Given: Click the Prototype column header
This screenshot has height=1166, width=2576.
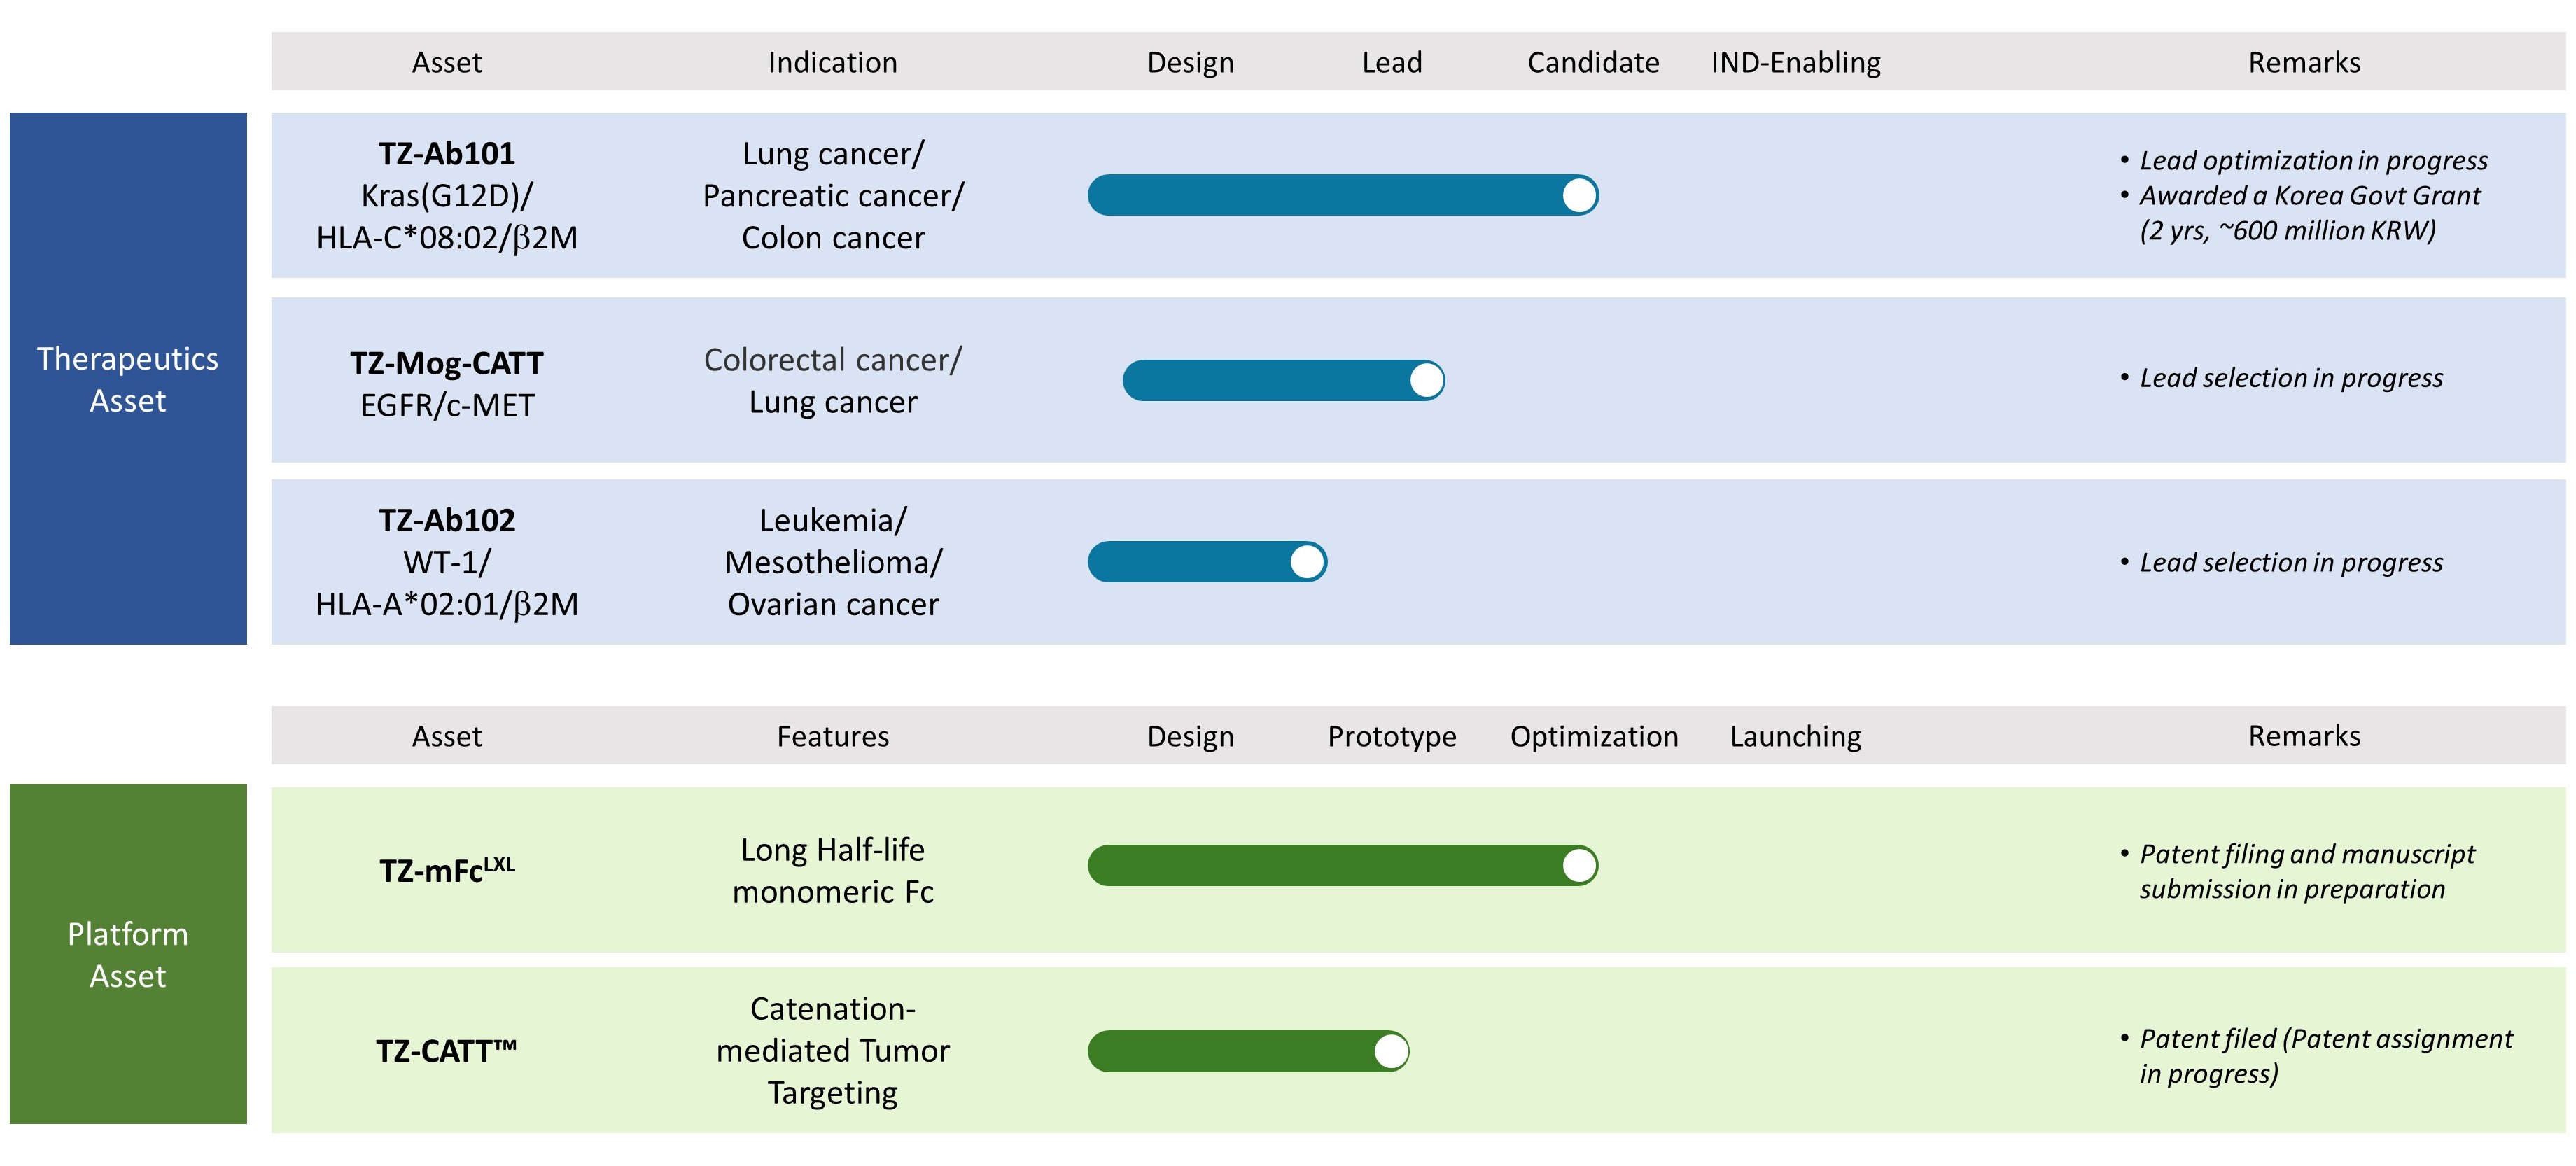Looking at the screenshot, I should 1392,737.
